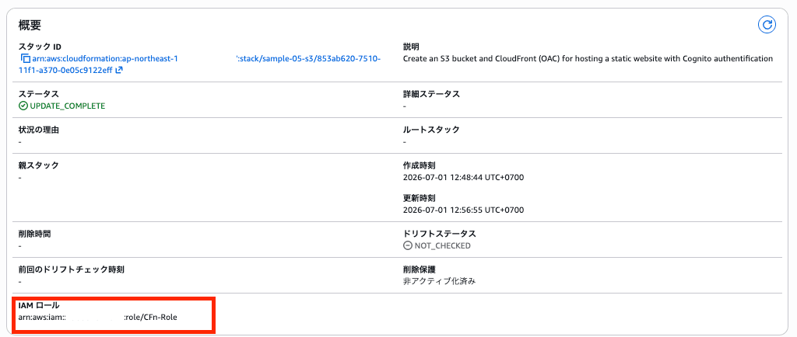
Task: Open the stack ARN external link icon
Action: coord(119,71)
